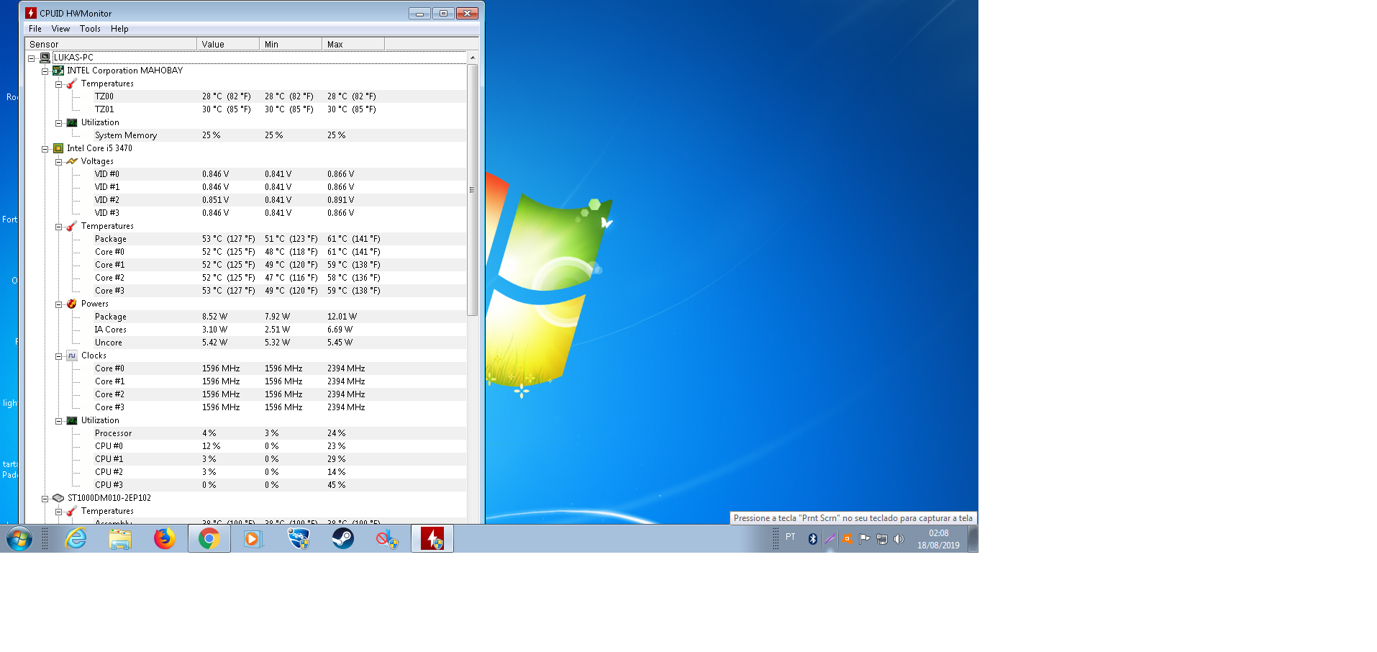Viewport: 1377px width, 652px height.
Task: Collapse the ST1000DM010-2EP102 drive node
Action: pos(45,499)
